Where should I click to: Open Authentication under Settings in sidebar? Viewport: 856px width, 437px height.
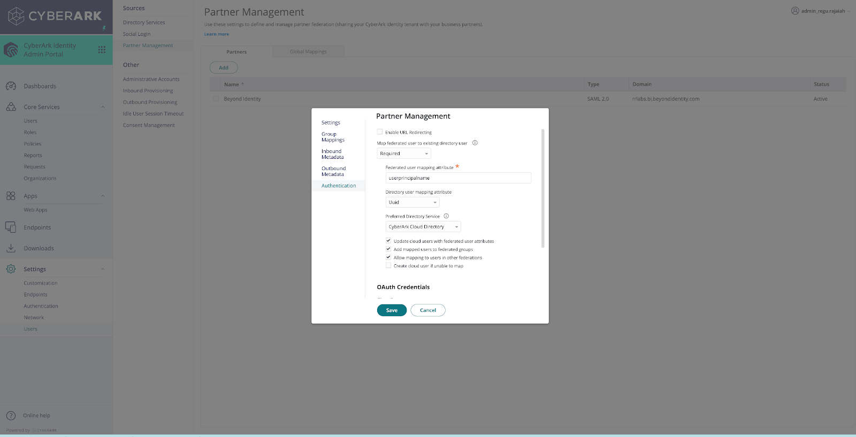pos(41,306)
